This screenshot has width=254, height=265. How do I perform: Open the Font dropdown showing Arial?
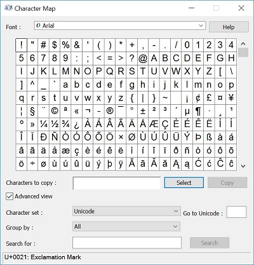coord(120,26)
